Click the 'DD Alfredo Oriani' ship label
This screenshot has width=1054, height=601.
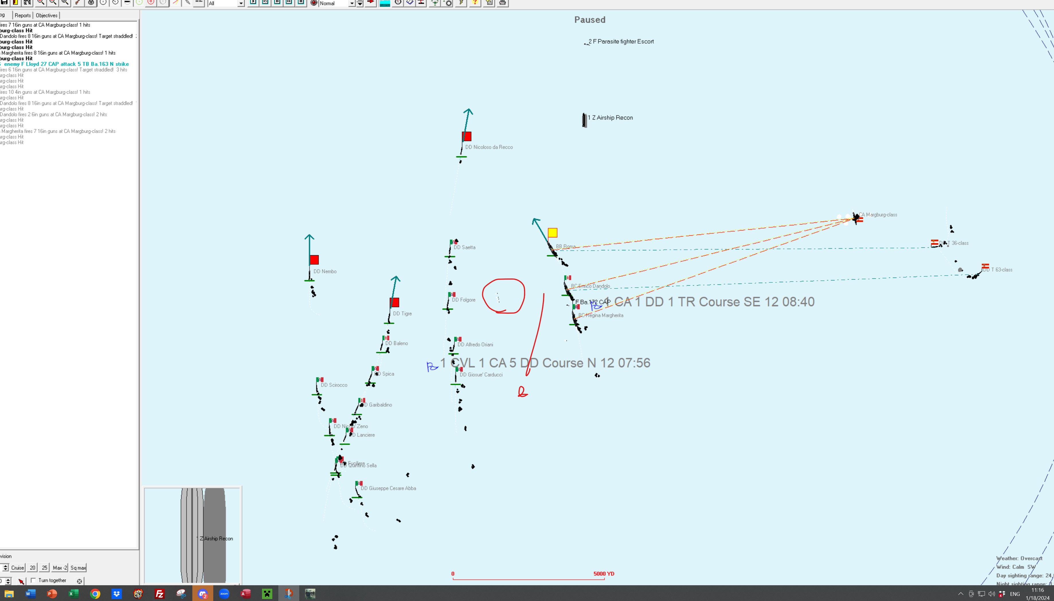click(475, 344)
